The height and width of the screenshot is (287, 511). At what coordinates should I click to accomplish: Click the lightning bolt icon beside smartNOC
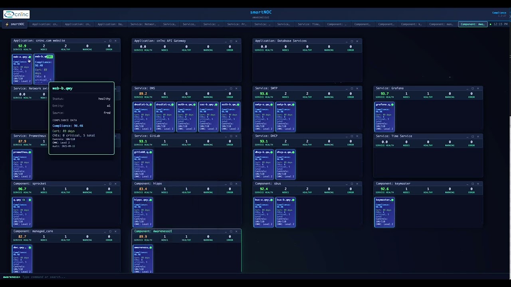point(7,24)
